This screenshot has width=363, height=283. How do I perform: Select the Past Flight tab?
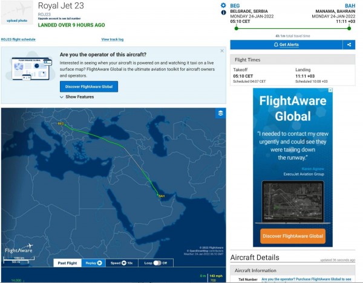67,263
